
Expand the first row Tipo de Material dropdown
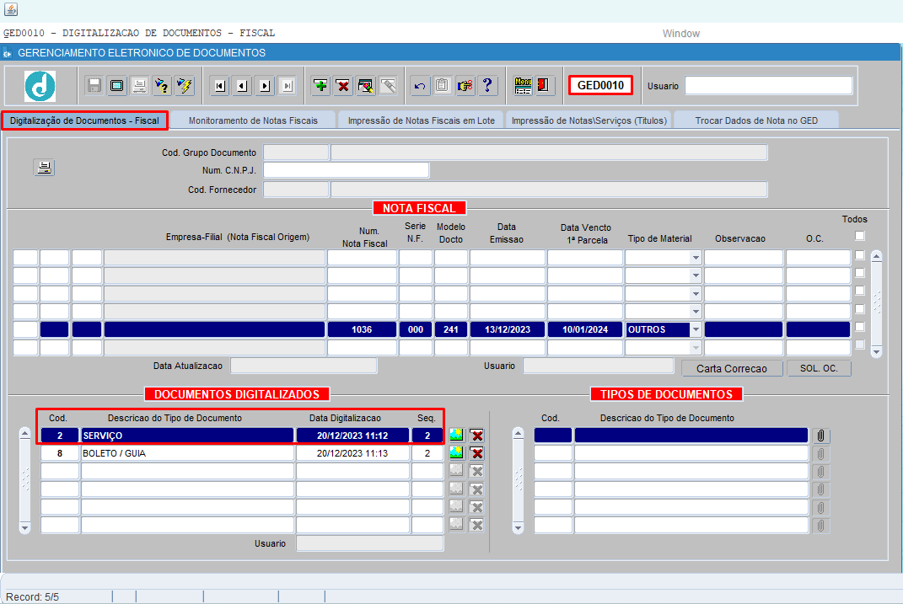696,258
